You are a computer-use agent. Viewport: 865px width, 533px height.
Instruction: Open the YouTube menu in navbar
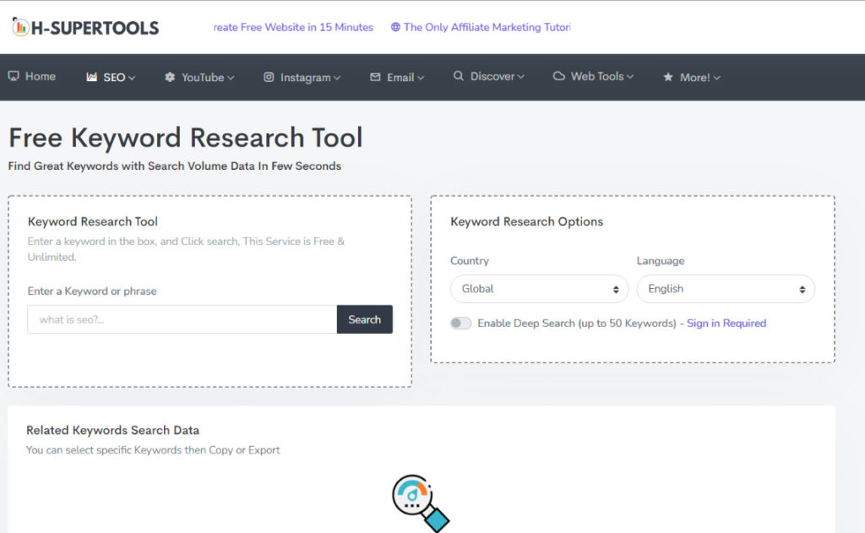203,77
